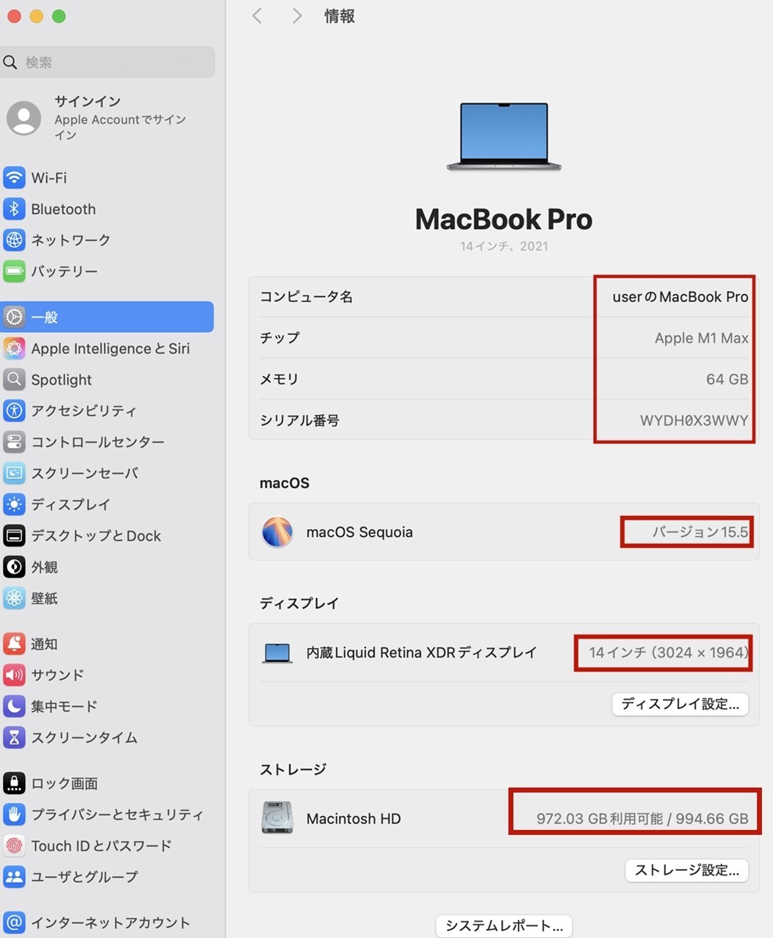
Task: Click the バッテリー battery icon
Action: (x=14, y=271)
